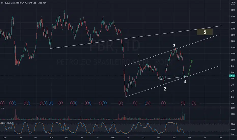237x140 pixels.
Task: Click the 12.00 price scale label
Action: (233, 47)
